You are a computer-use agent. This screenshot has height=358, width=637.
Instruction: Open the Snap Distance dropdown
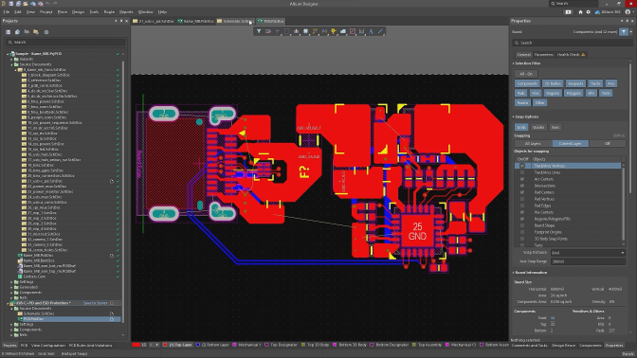pos(588,253)
